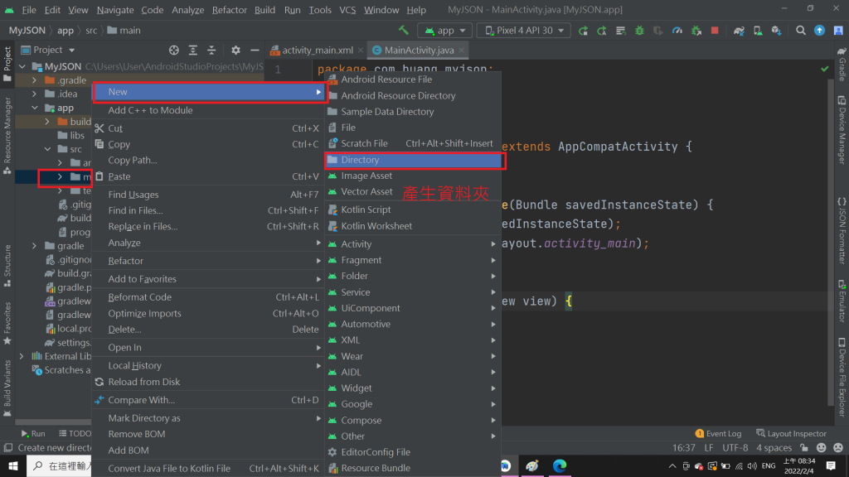Viewport: 849px width, 477px height.
Task: Open Search Everywhere magnifier
Action: pos(801,31)
